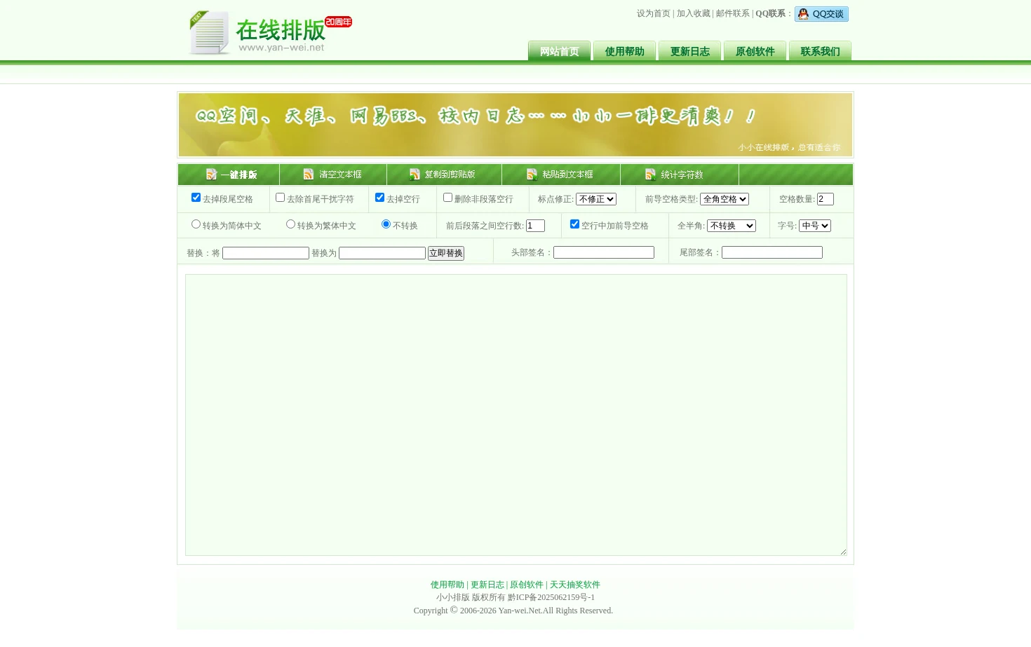The height and width of the screenshot is (647, 1031).
Task: Click 统计字符数 toolbar text
Action: click(682, 175)
